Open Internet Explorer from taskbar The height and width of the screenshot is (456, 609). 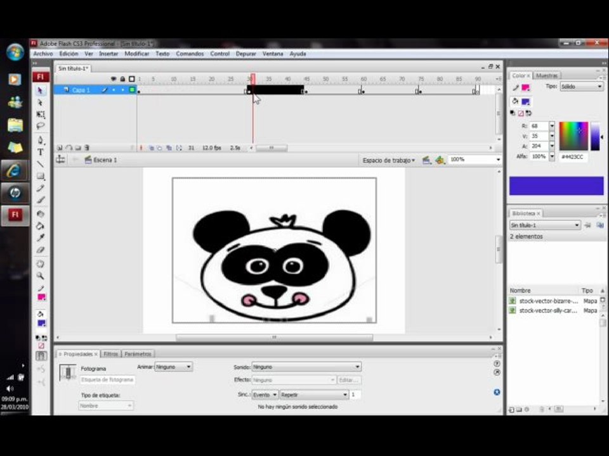point(15,170)
